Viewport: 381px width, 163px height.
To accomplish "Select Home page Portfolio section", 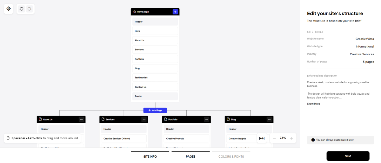I will pyautogui.click(x=155, y=59).
